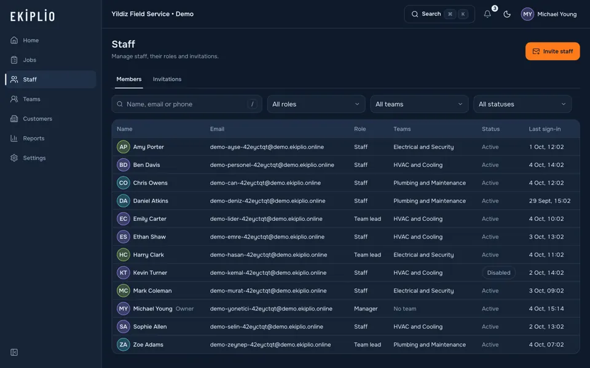Viewport: 590px width, 368px height.
Task: Click the Ekiplio logo
Action: (x=33, y=16)
